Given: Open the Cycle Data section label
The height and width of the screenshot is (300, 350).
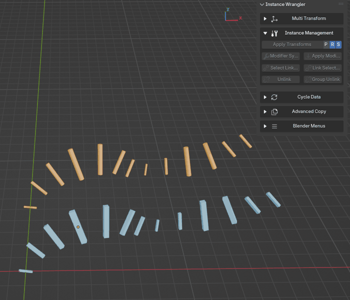Looking at the screenshot, I should pos(309,97).
